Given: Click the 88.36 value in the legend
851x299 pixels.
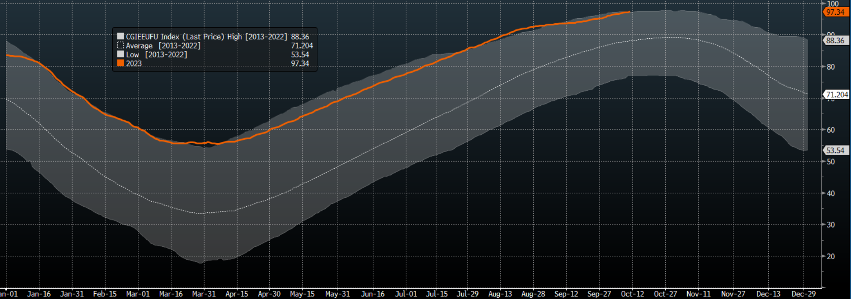Looking at the screenshot, I should [300, 37].
